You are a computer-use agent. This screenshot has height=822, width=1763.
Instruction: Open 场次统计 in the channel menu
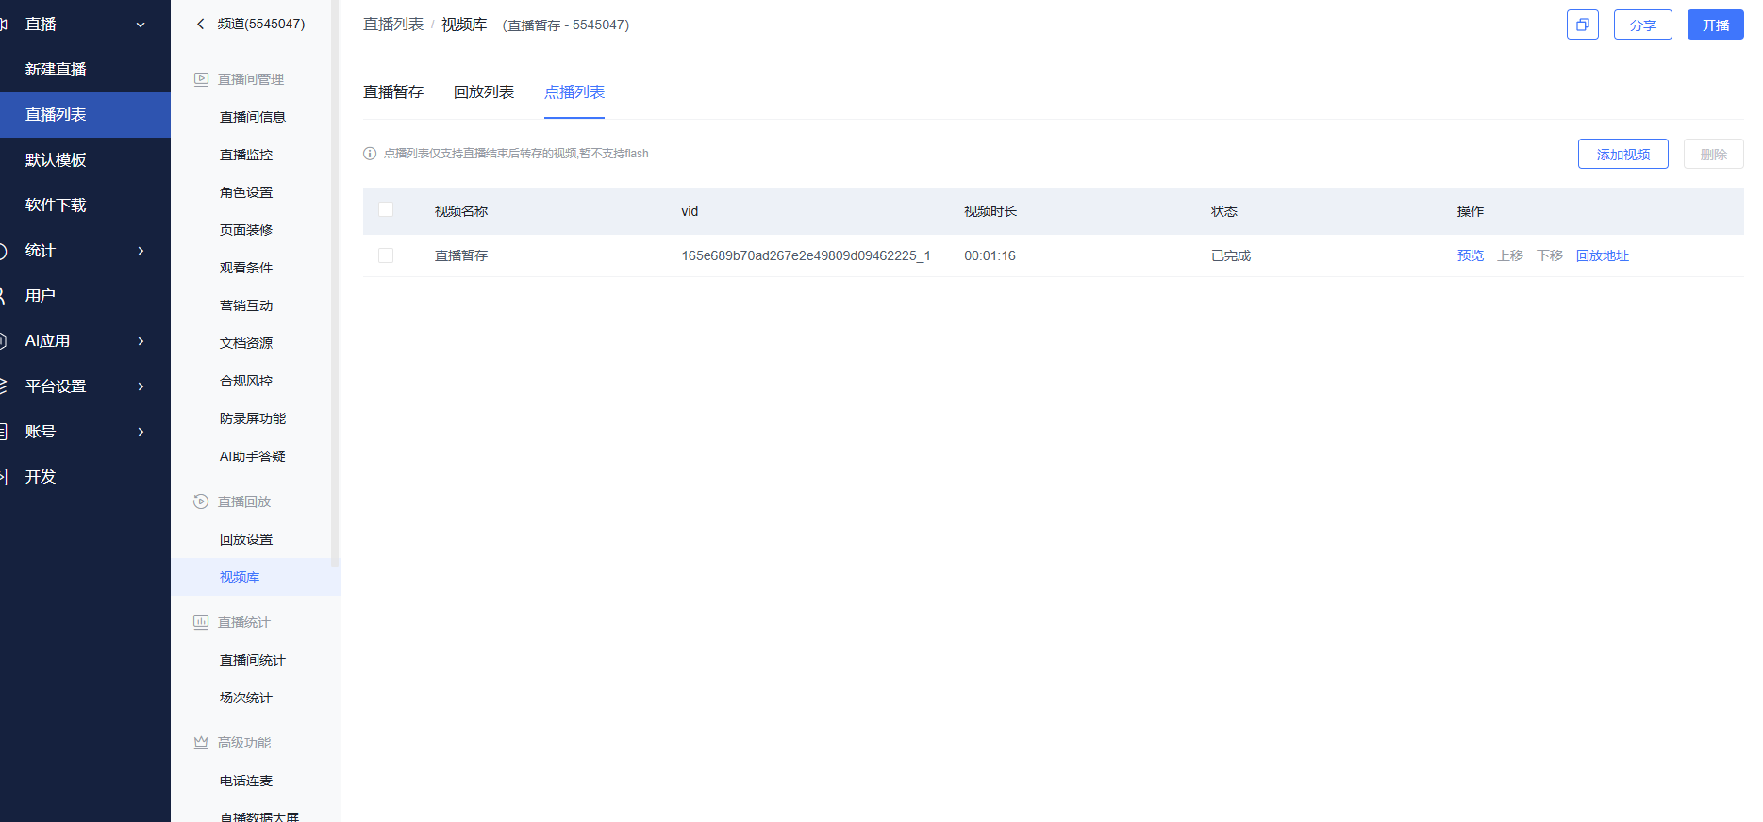[x=246, y=698]
